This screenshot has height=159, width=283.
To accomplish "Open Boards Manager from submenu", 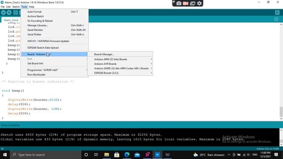I will click(x=120, y=54).
